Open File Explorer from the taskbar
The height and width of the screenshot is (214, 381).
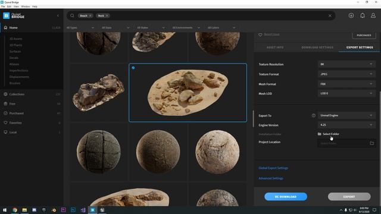click(24, 210)
